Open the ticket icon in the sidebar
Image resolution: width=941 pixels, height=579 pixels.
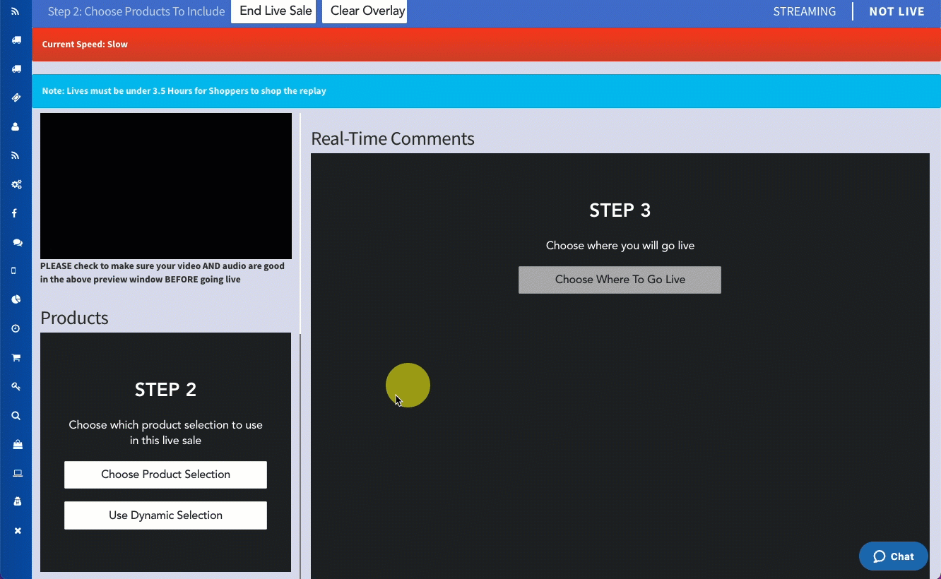16,98
